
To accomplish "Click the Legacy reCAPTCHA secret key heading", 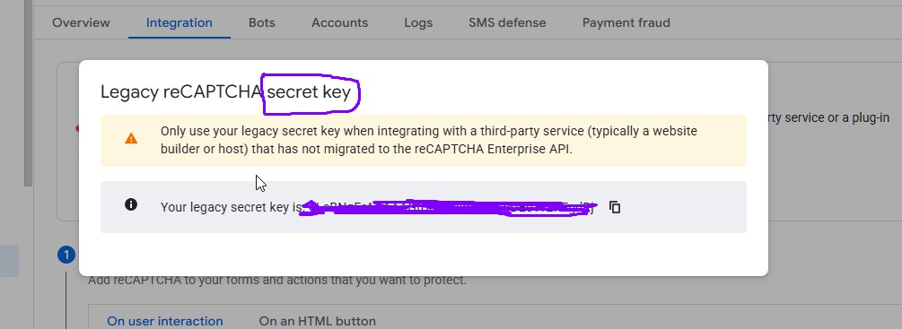I will point(225,91).
